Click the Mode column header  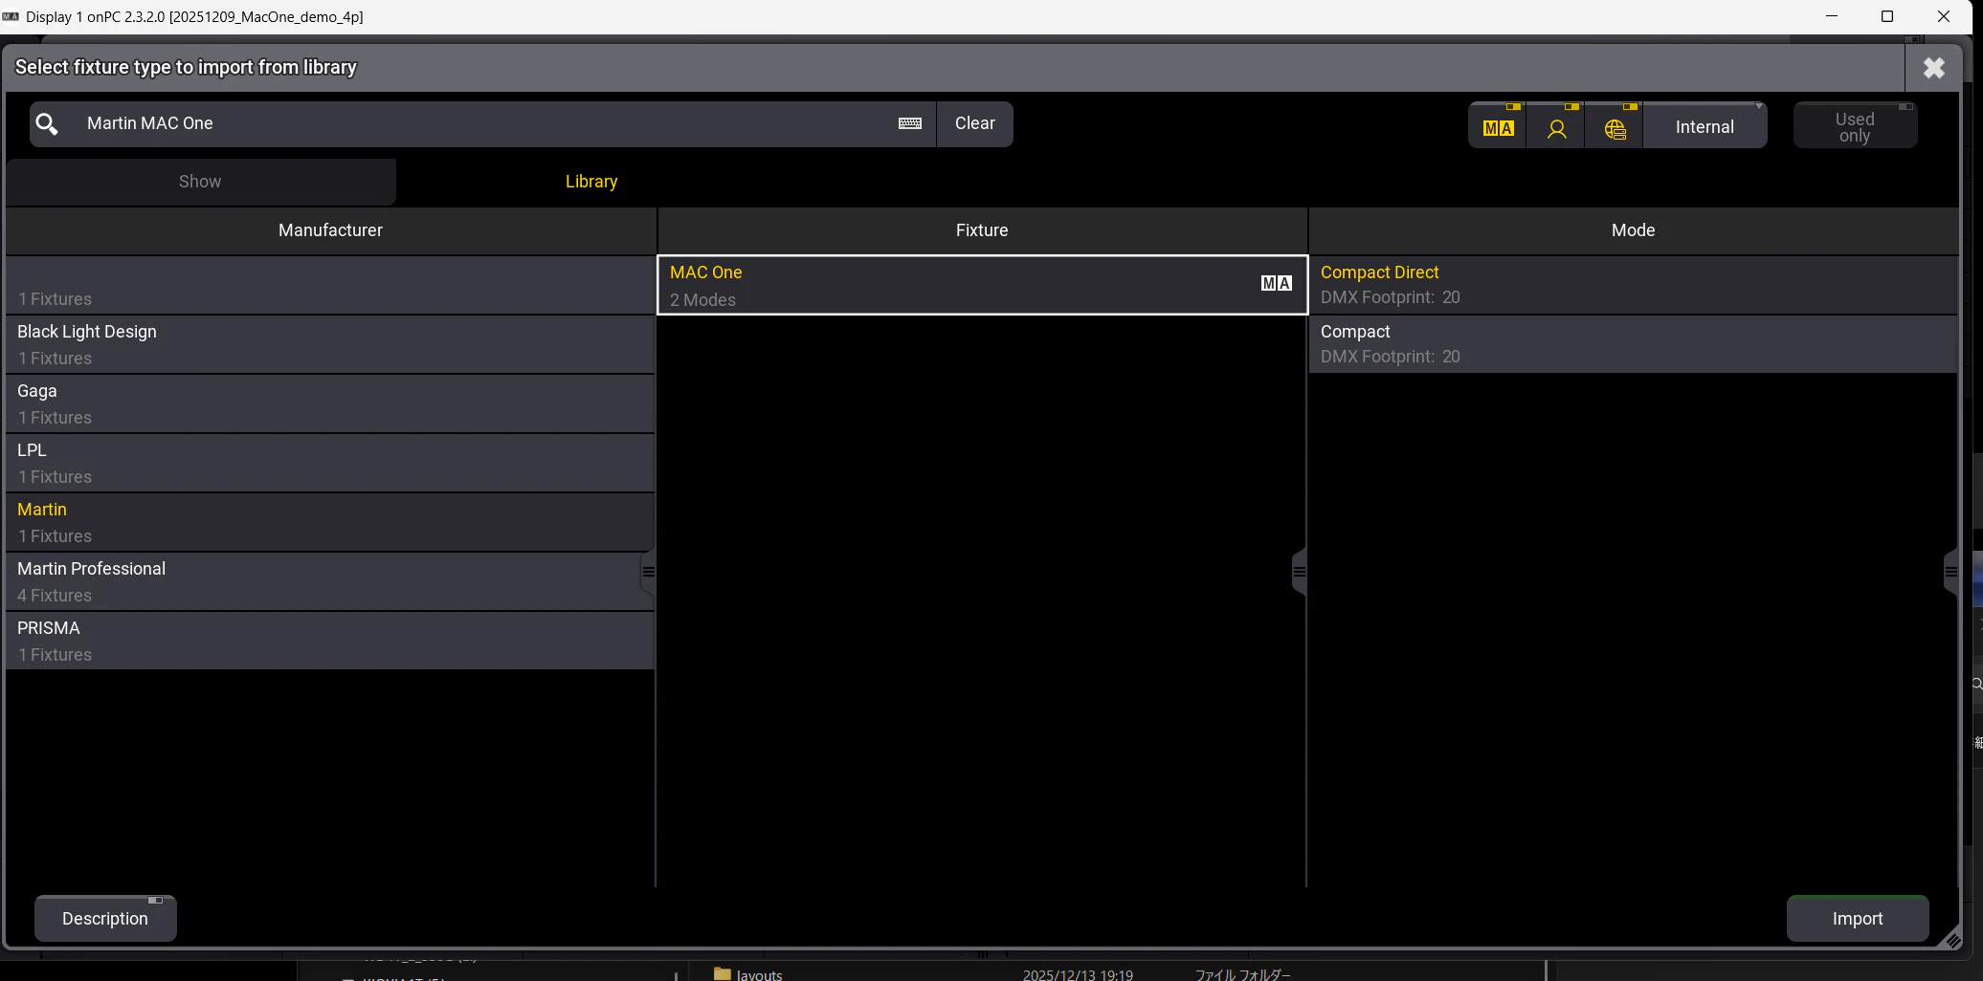(1633, 230)
